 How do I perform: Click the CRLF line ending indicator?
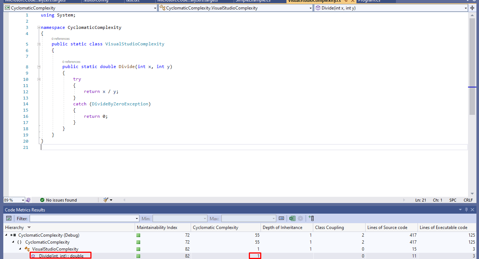468,200
